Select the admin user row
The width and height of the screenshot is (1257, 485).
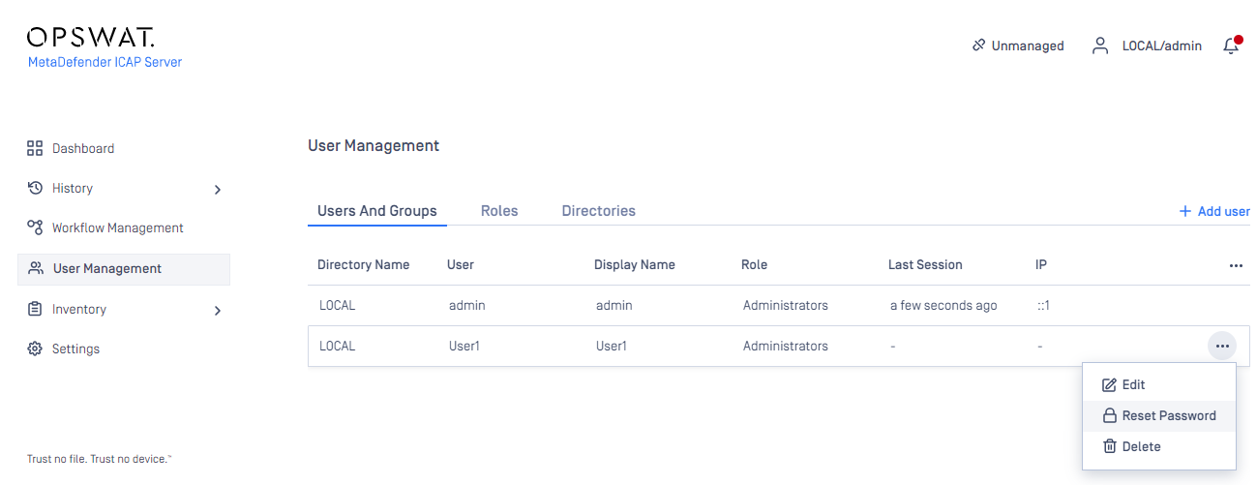tap(779, 305)
